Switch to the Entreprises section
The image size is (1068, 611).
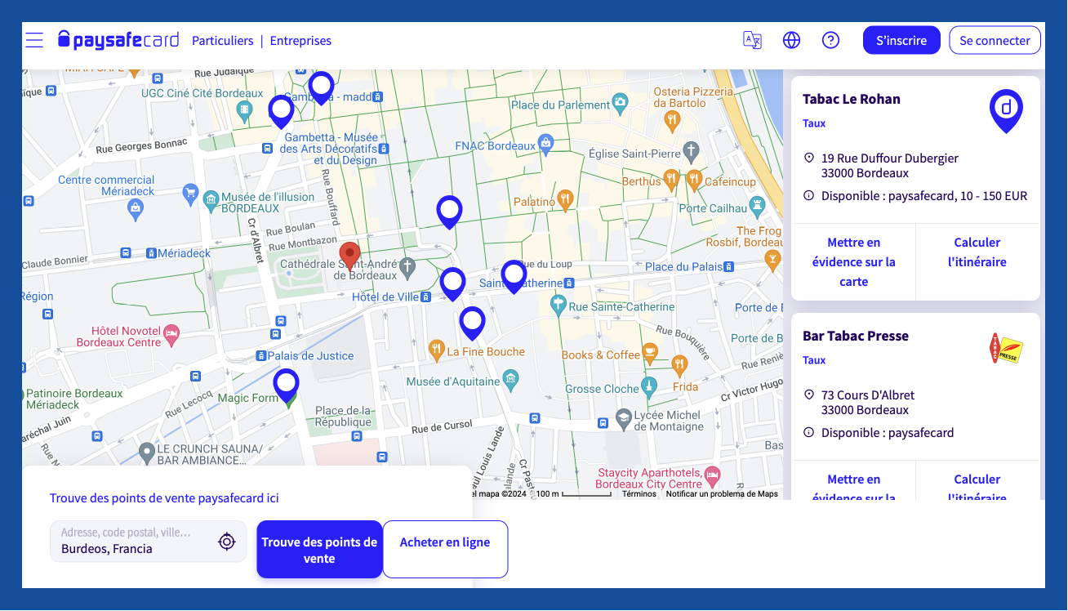tap(300, 41)
